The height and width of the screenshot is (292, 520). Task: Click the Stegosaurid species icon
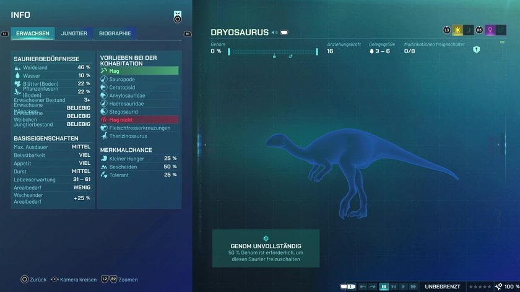click(x=104, y=112)
